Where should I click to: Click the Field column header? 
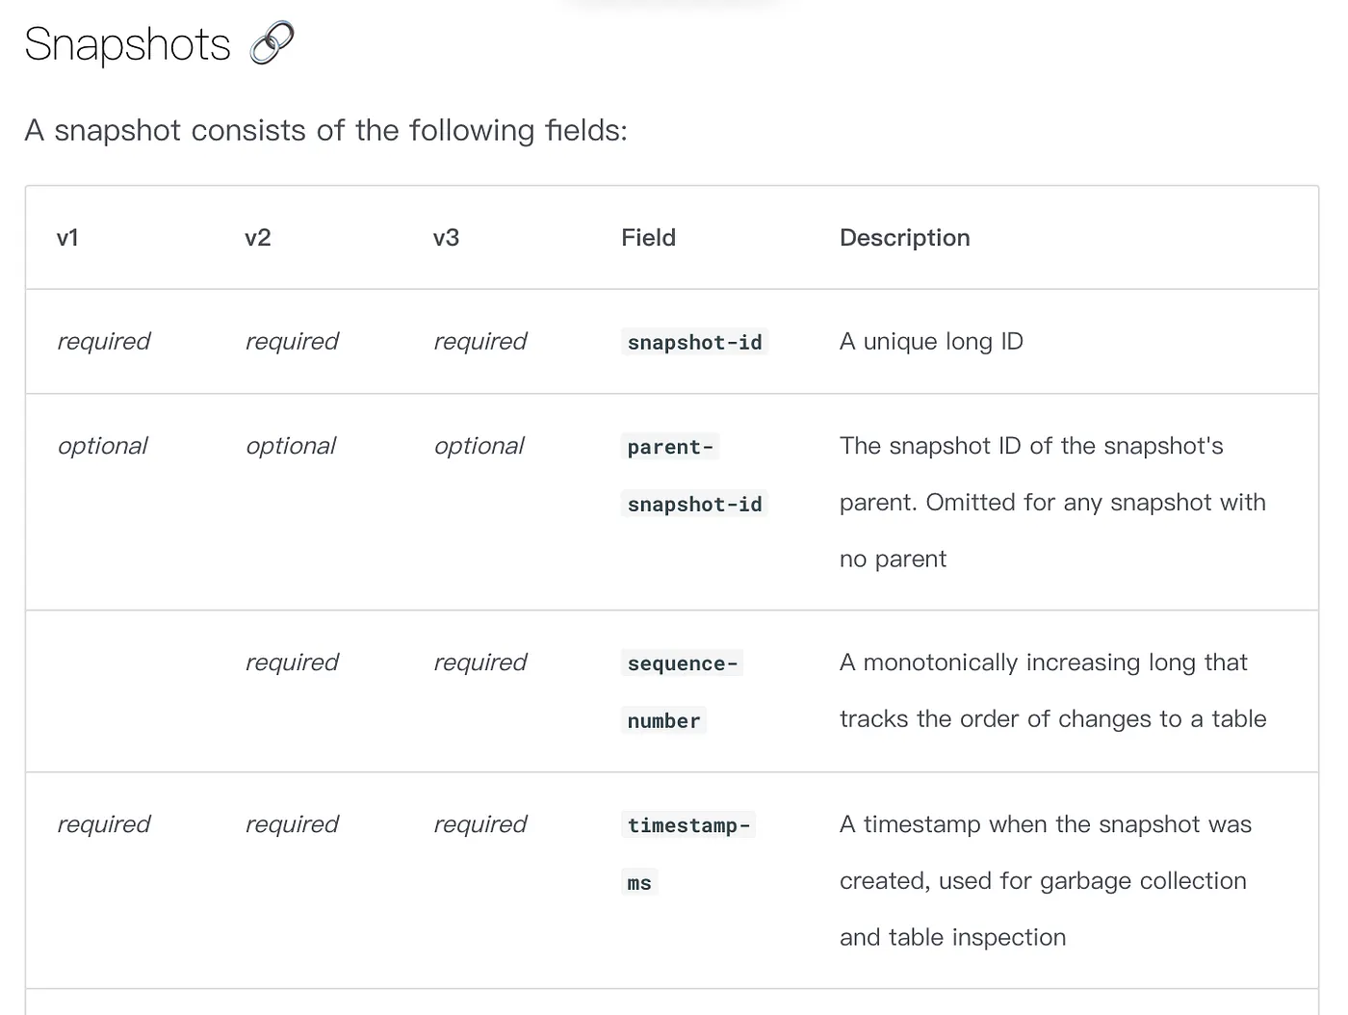648,238
